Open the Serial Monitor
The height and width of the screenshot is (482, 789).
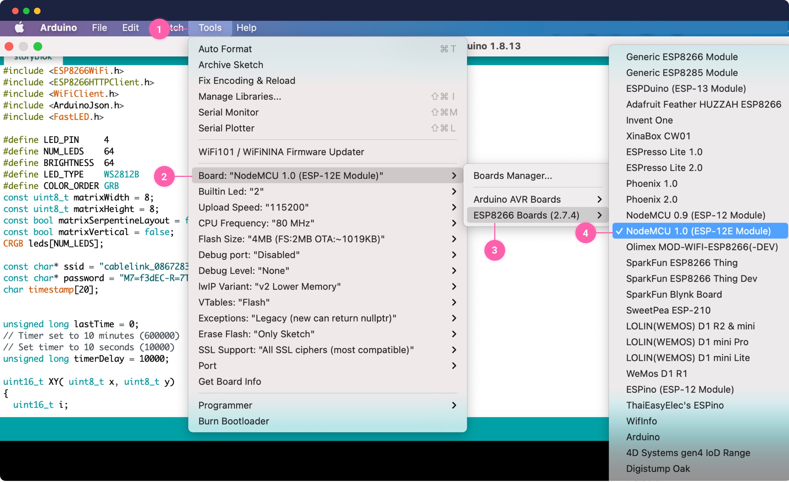pyautogui.click(x=328, y=112)
